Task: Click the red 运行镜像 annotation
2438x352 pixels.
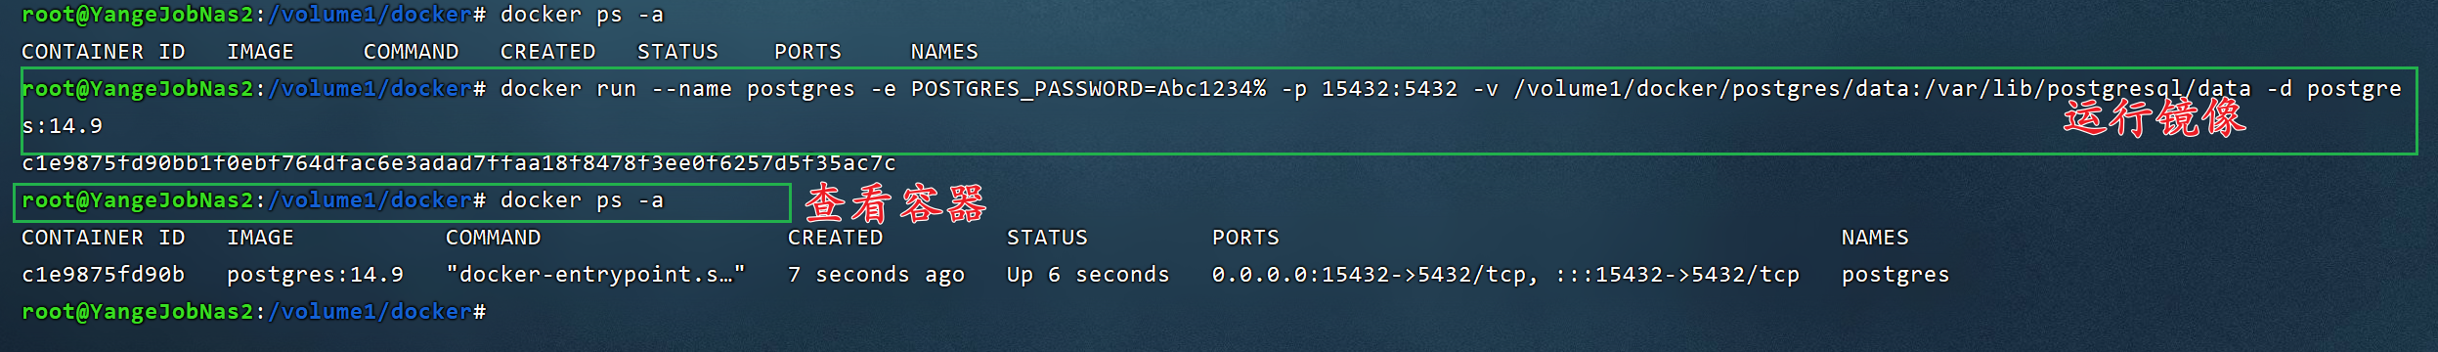Action: [2155, 119]
